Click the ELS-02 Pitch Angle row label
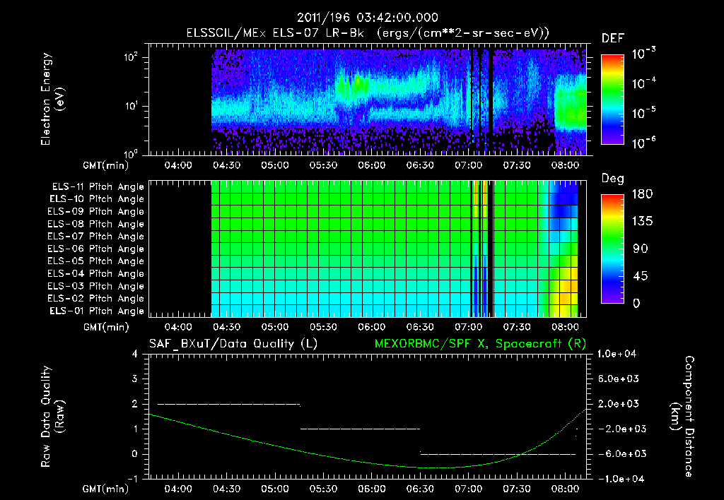The height and width of the screenshot is (500, 724). pyautogui.click(x=95, y=299)
